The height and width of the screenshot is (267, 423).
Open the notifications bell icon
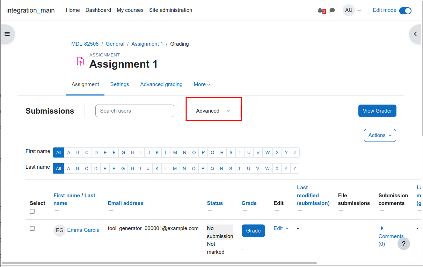[320, 10]
